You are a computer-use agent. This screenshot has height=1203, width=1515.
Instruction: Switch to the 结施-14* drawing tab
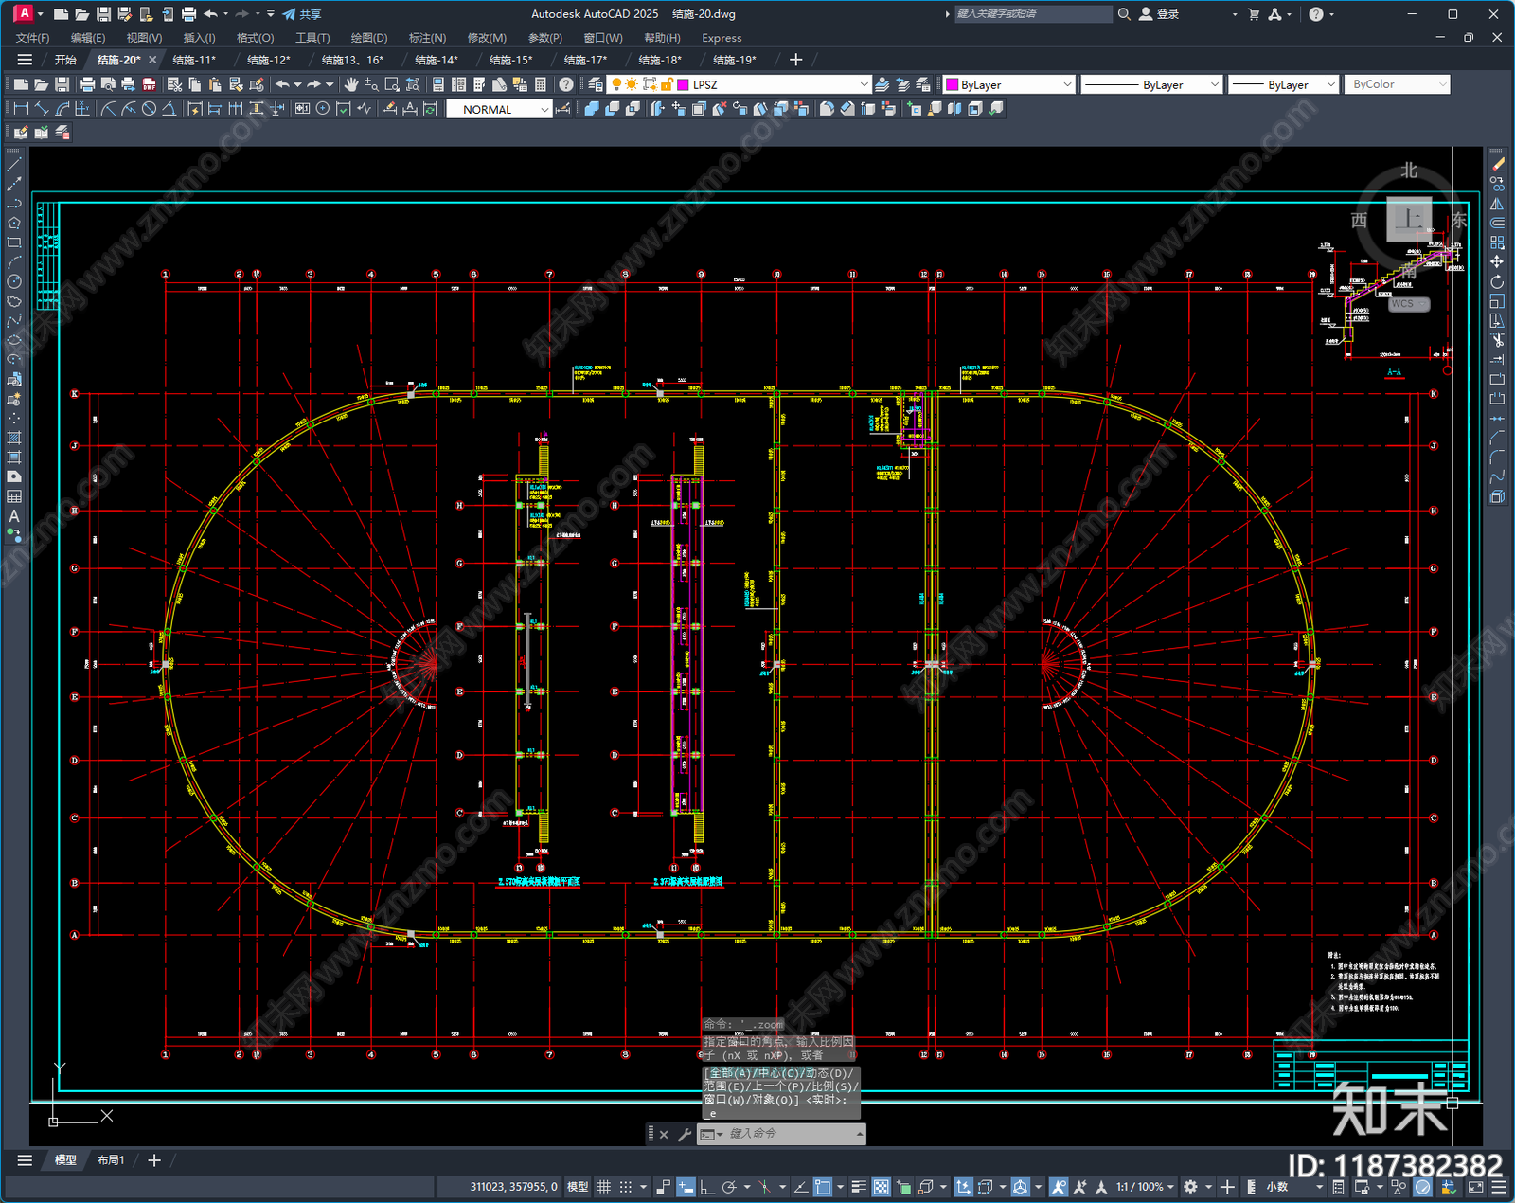pyautogui.click(x=436, y=60)
